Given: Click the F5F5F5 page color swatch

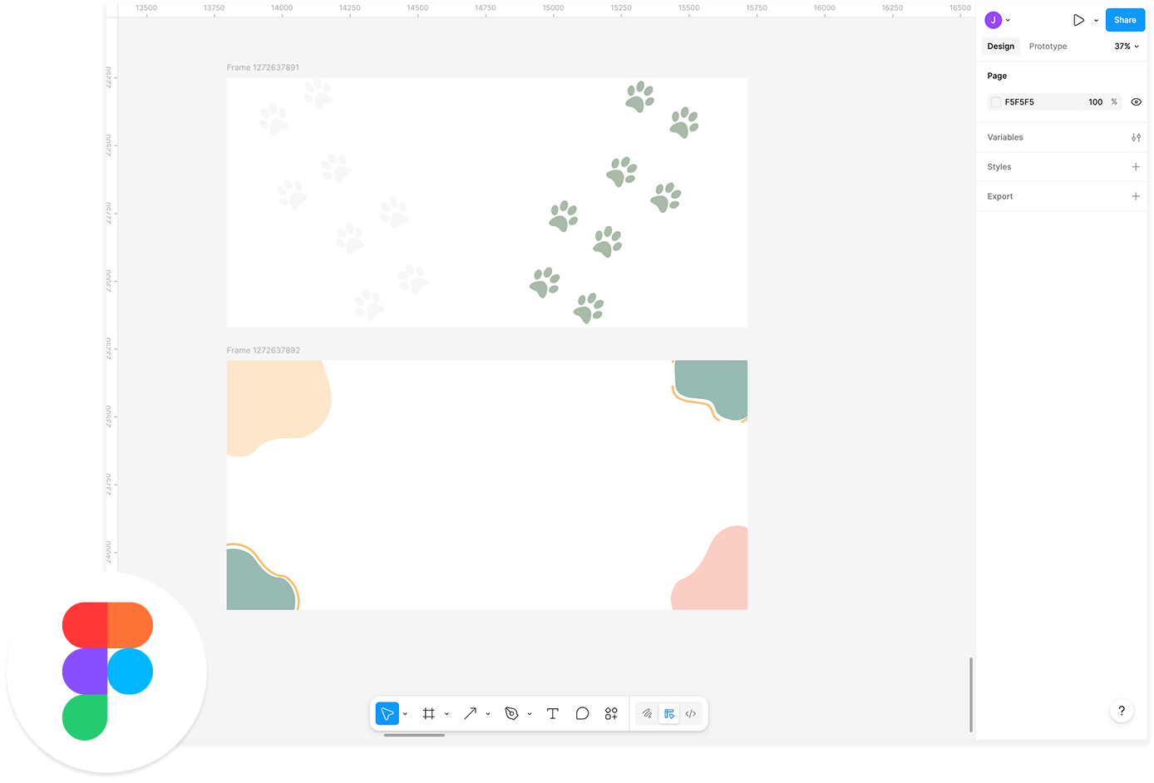Looking at the screenshot, I should (995, 102).
